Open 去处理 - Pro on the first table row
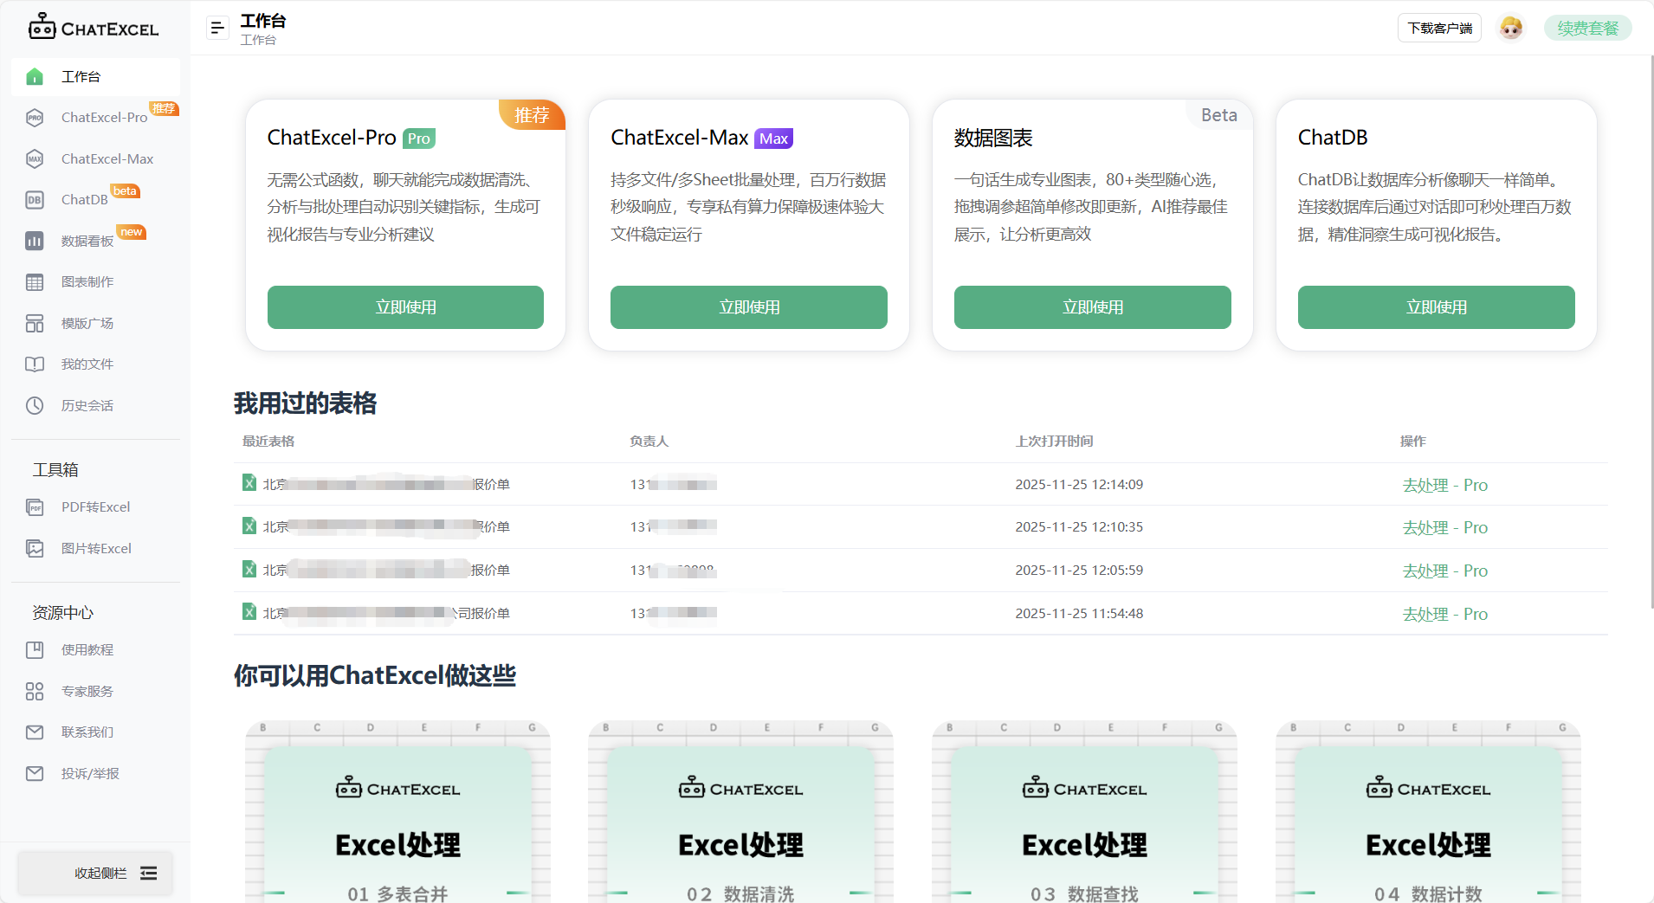 coord(1444,484)
